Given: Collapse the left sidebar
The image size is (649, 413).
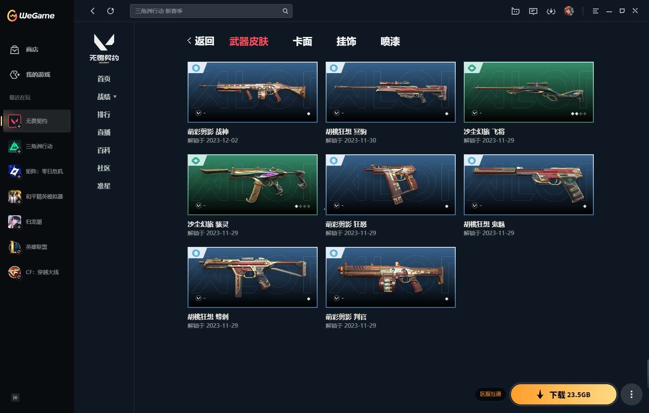Looking at the screenshot, I should click(15, 398).
